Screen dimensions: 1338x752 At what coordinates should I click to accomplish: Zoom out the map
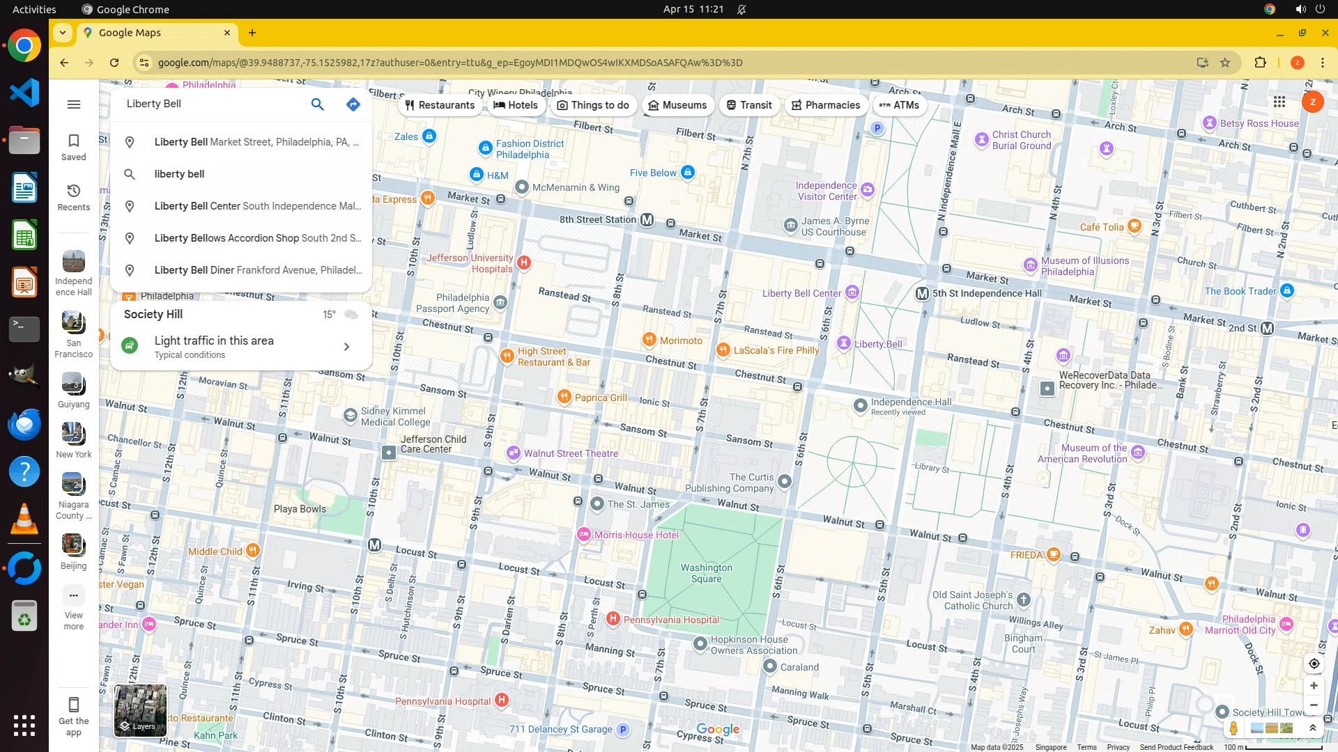[x=1314, y=705]
